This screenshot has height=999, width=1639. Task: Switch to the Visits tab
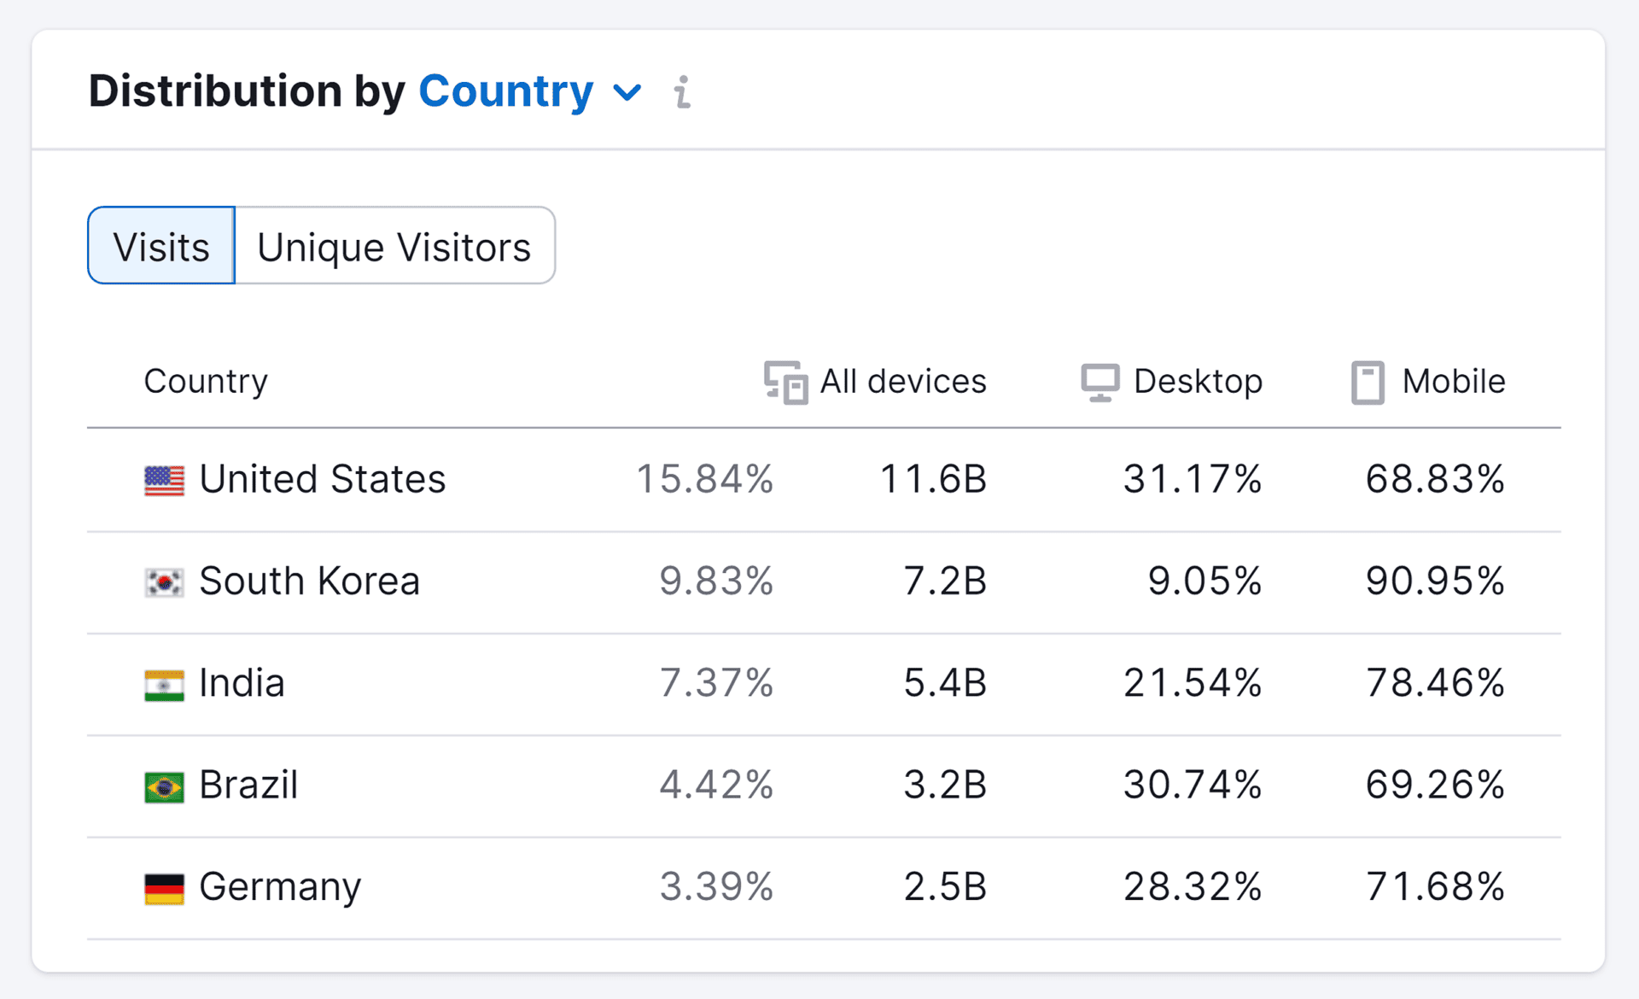161,246
